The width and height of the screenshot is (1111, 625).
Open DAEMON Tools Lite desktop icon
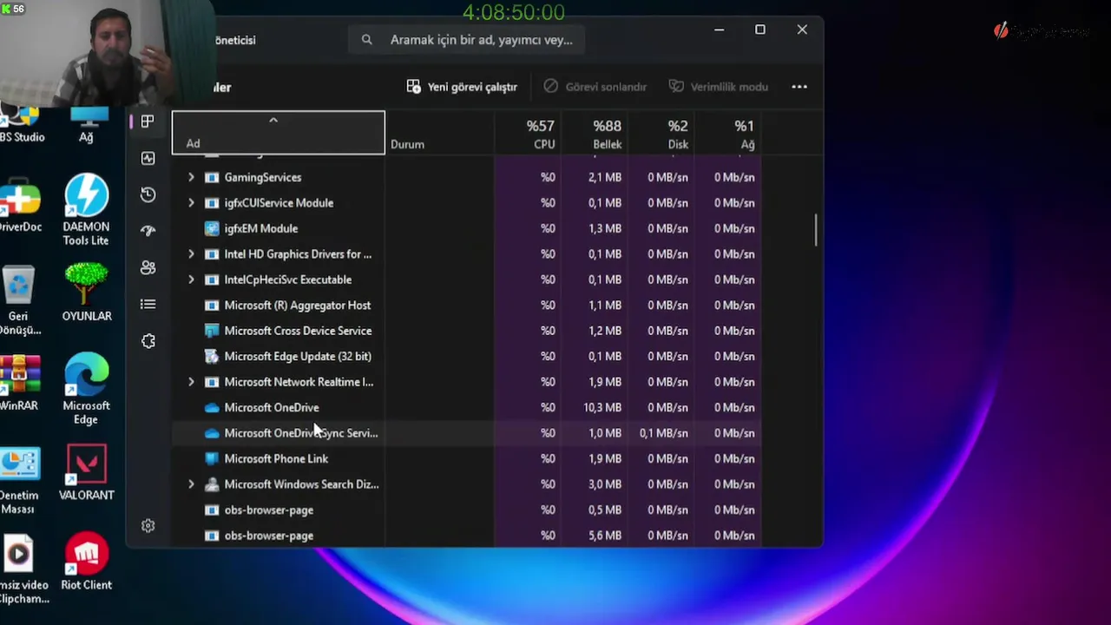[86, 209]
